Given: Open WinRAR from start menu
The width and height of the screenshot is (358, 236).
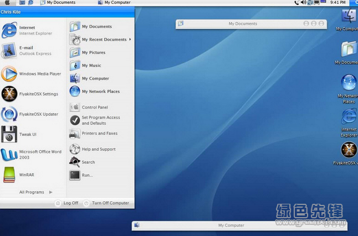Looking at the screenshot, I should pyautogui.click(x=19, y=174).
